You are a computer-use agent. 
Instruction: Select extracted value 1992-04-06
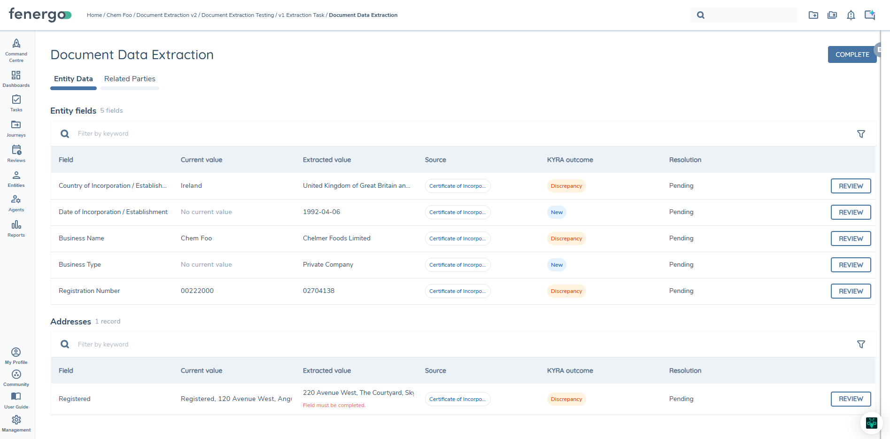pos(321,212)
